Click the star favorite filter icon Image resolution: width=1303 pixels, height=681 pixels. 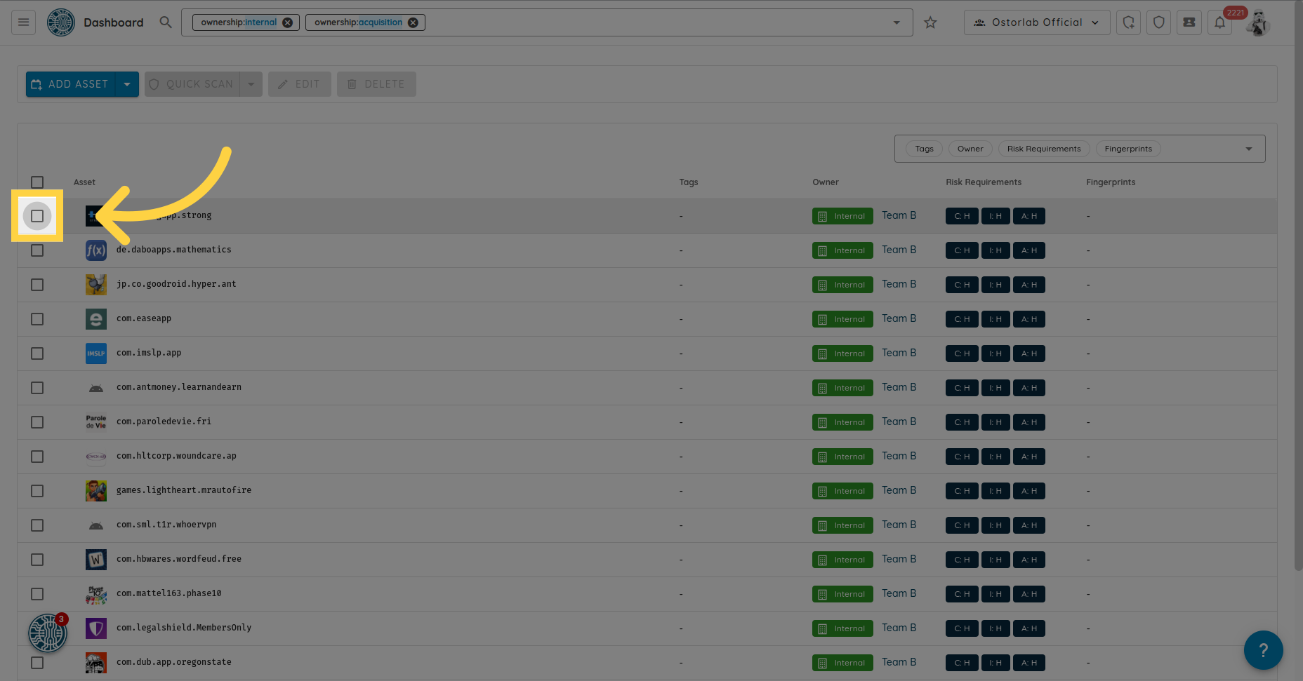tap(930, 22)
